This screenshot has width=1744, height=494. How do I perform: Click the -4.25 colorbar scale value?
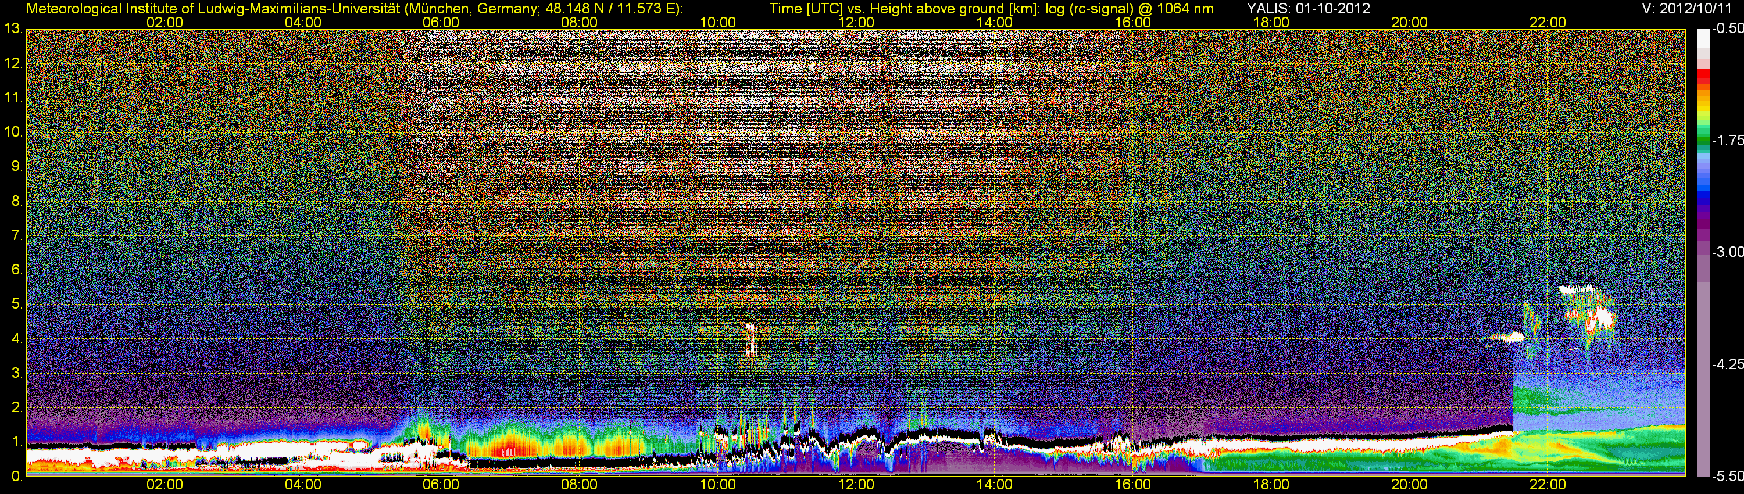(1727, 364)
